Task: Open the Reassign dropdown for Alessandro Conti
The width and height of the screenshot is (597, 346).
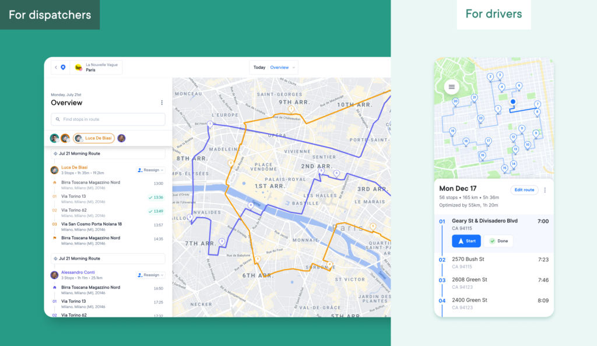Action: 152,275
